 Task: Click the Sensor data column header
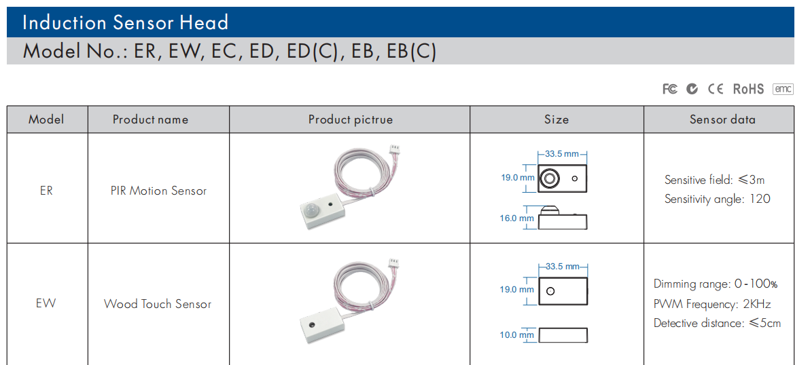click(718, 119)
